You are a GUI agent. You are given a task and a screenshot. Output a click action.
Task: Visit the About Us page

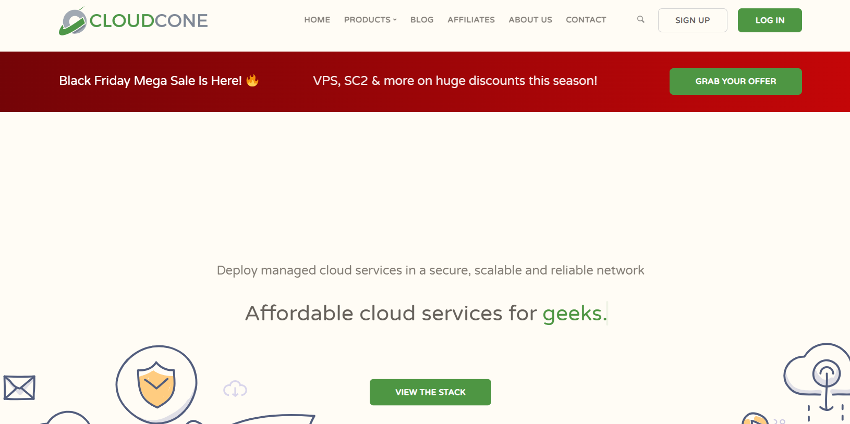pyautogui.click(x=530, y=20)
